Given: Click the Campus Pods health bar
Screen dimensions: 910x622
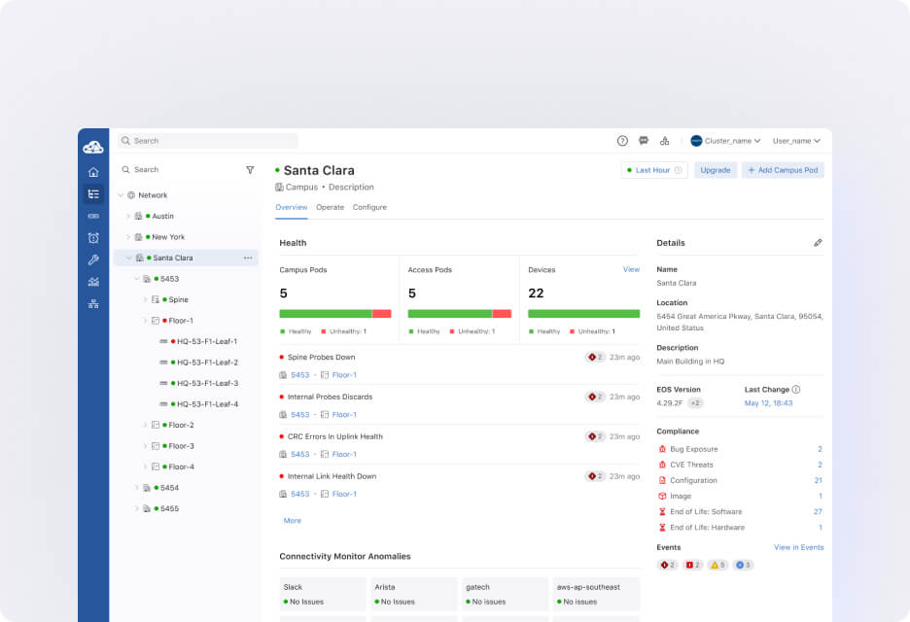Looking at the screenshot, I should [334, 314].
